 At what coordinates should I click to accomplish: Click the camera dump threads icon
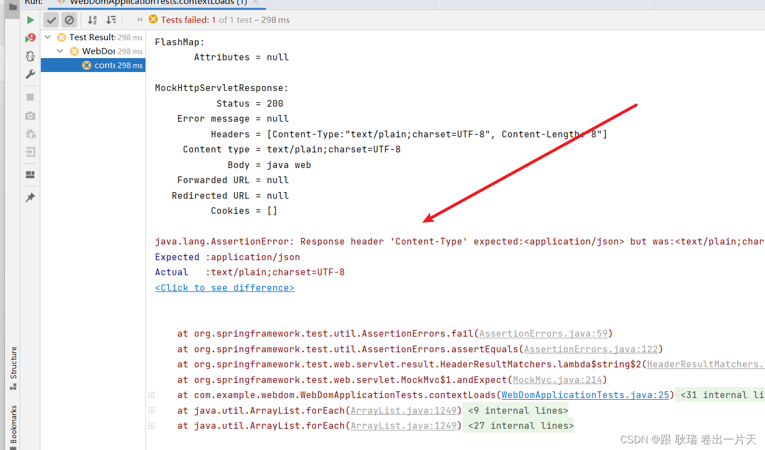pos(30,116)
